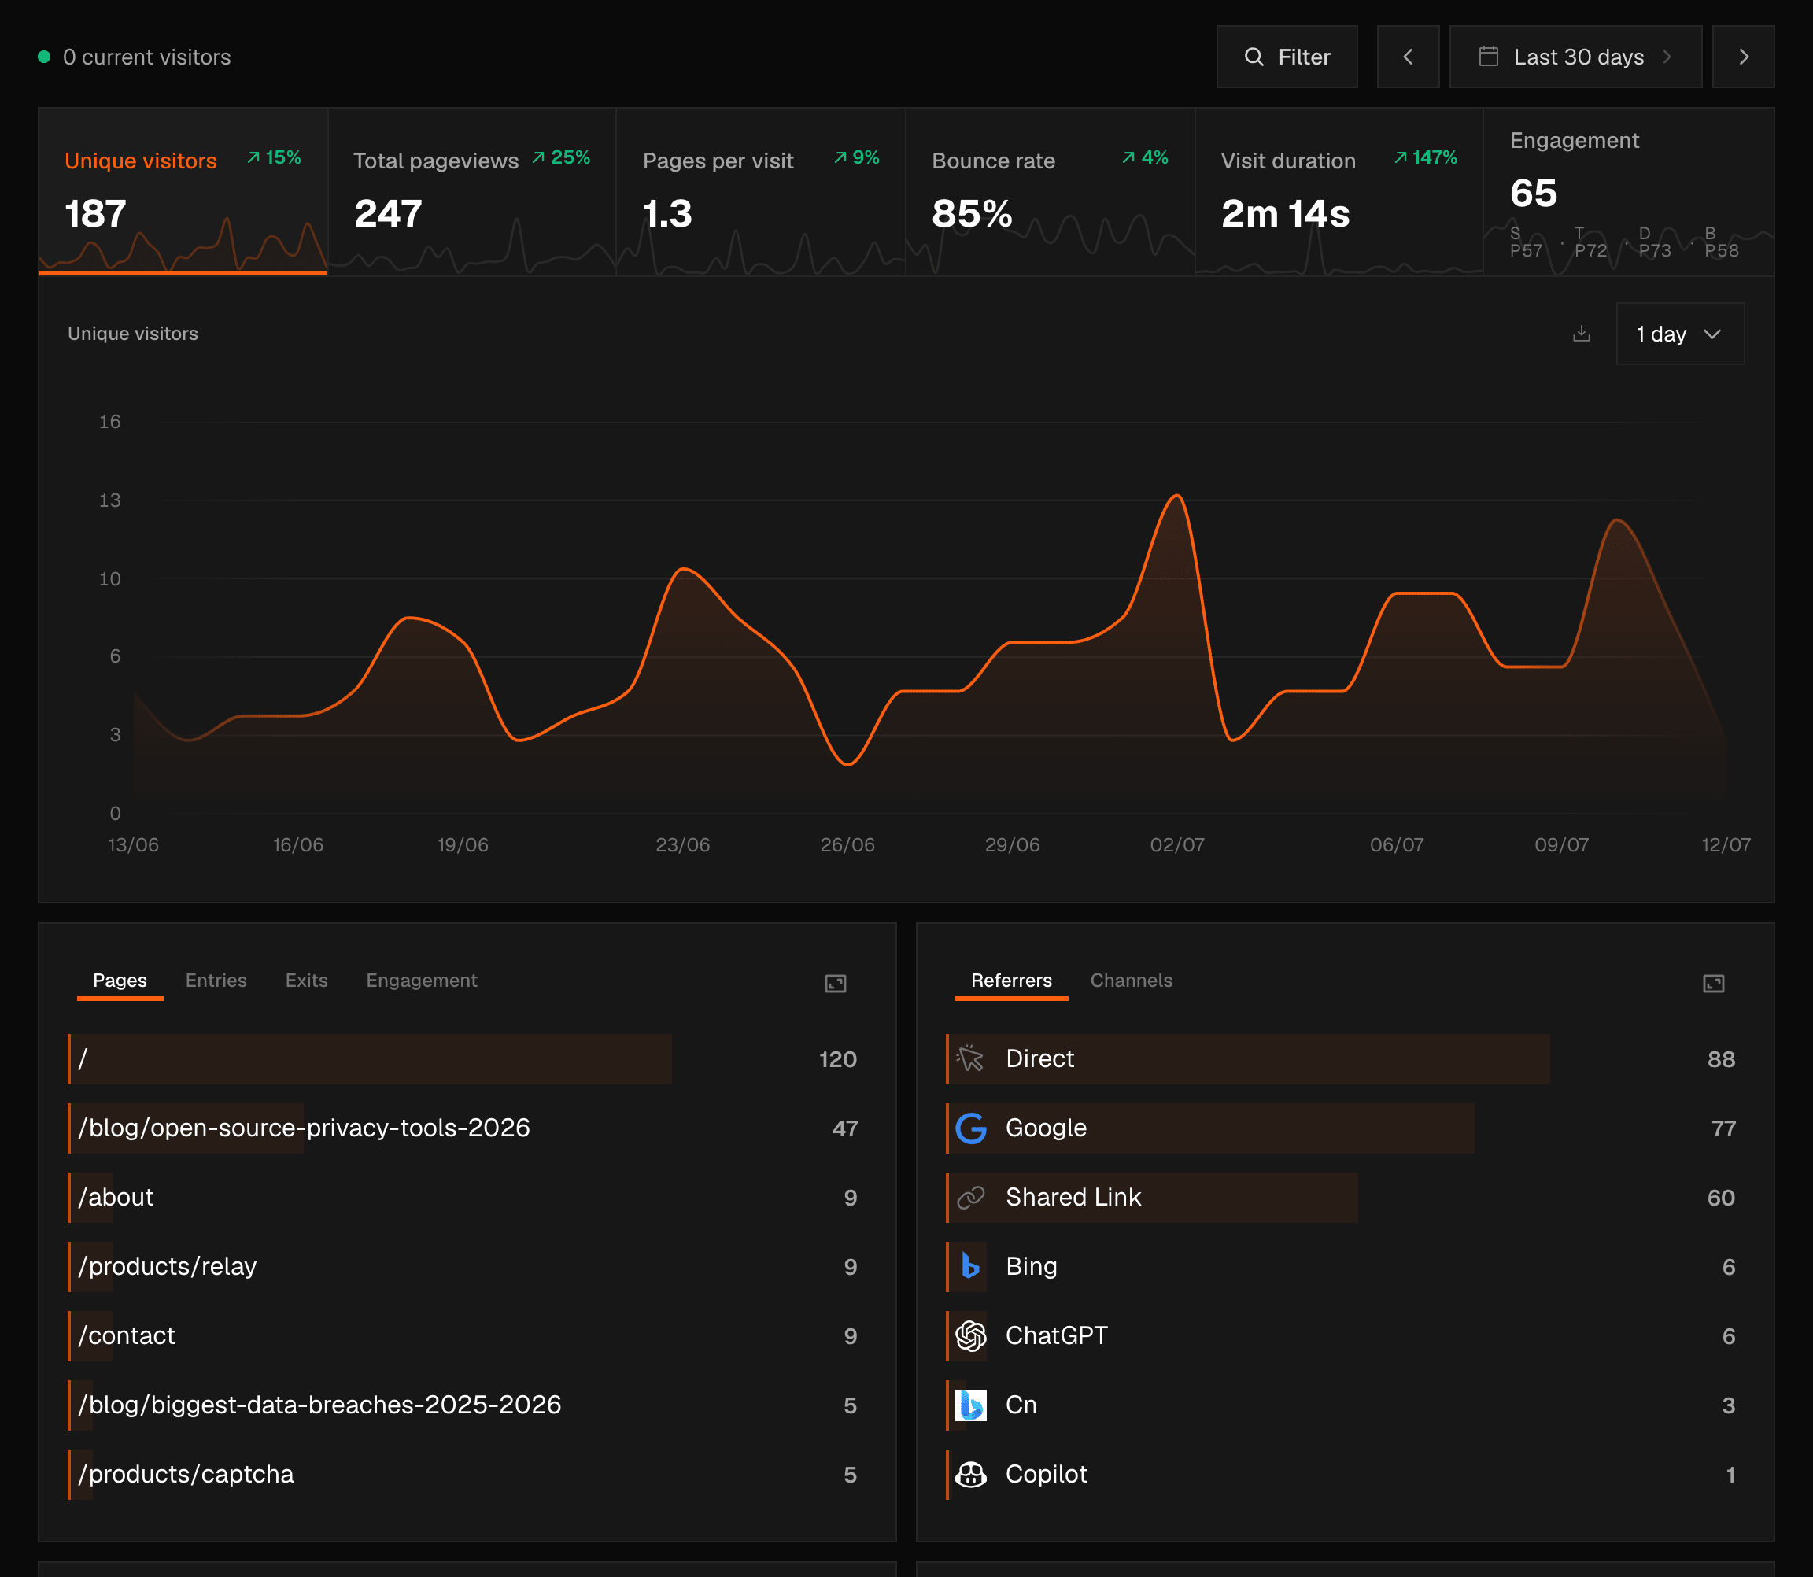Image resolution: width=1813 pixels, height=1577 pixels.
Task: Click the green live visitors dot
Action: (44, 57)
